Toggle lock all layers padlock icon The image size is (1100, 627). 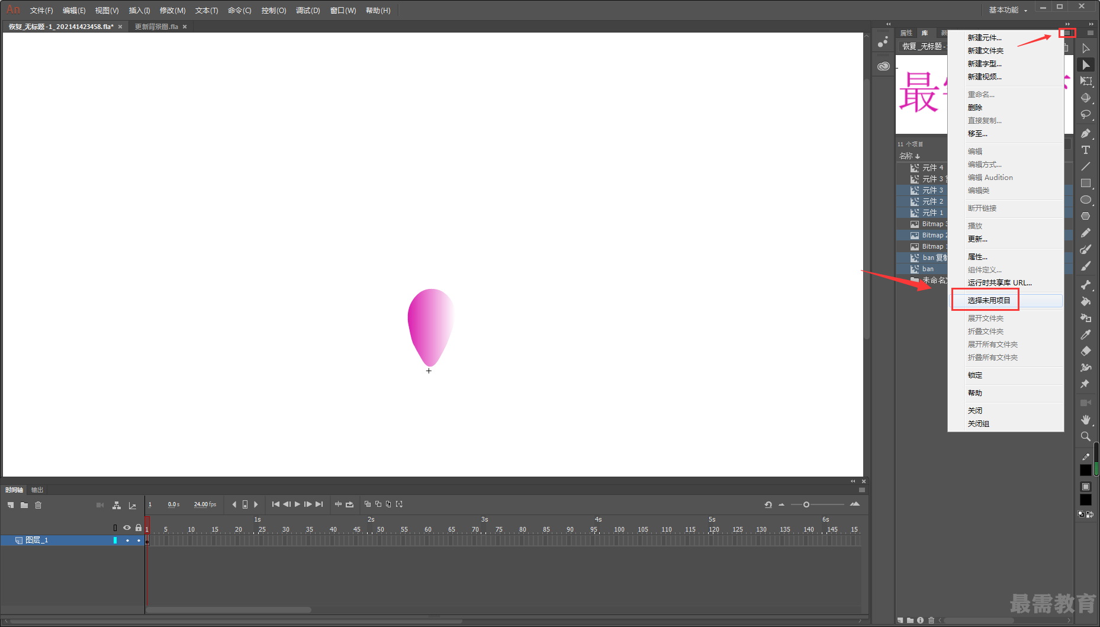139,528
